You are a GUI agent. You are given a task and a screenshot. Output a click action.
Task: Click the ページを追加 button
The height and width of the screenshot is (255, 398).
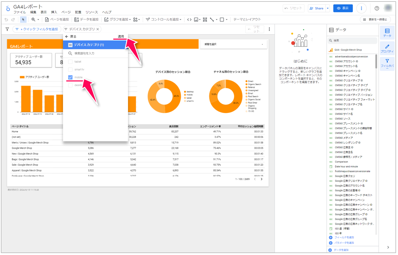tap(57, 19)
